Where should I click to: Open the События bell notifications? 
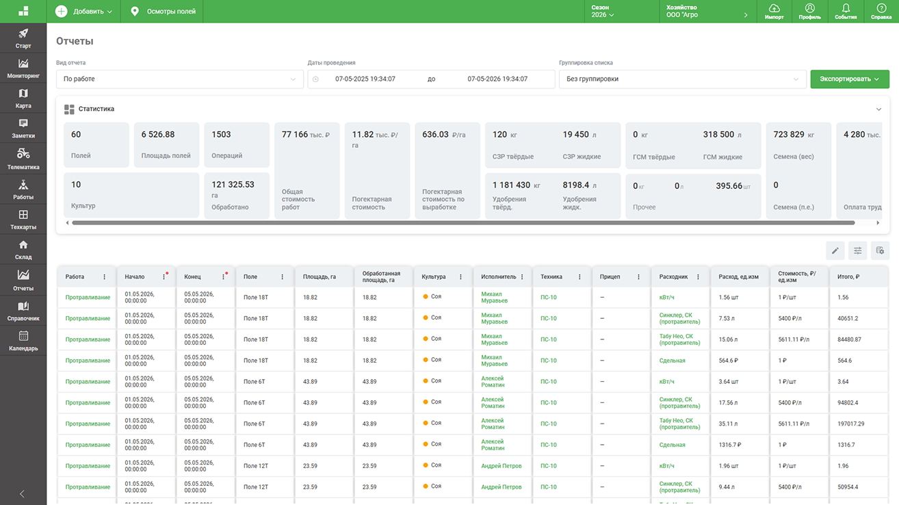[846, 12]
